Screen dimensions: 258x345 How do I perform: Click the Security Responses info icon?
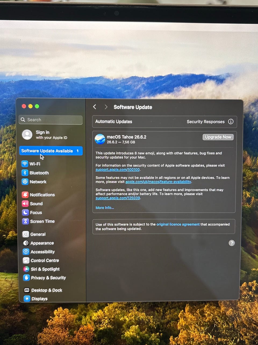[x=231, y=122]
